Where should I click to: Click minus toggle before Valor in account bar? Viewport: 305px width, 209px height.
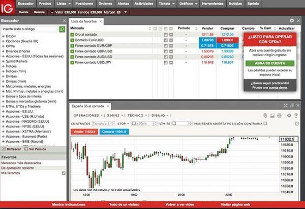coord(52,12)
